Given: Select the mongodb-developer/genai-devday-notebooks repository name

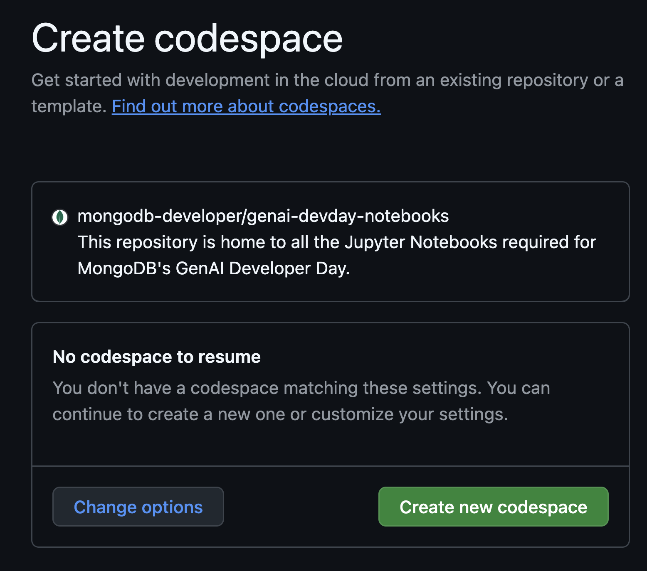Looking at the screenshot, I should pos(263,216).
